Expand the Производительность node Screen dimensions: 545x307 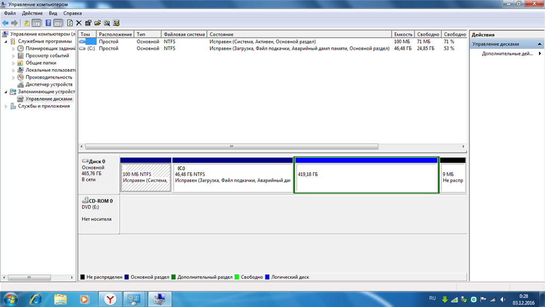pos(13,78)
